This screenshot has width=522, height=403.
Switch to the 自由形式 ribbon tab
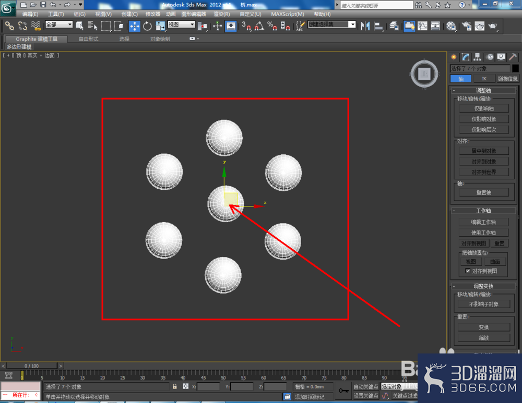pyautogui.click(x=89, y=39)
